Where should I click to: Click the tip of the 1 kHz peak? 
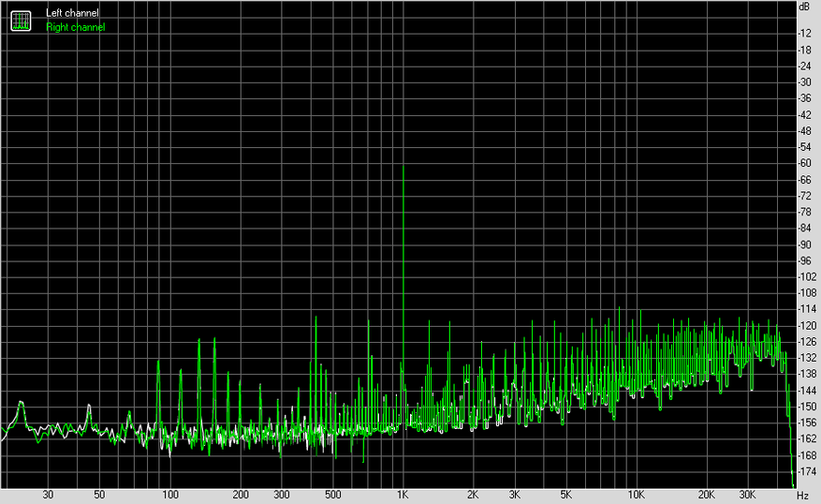(403, 166)
